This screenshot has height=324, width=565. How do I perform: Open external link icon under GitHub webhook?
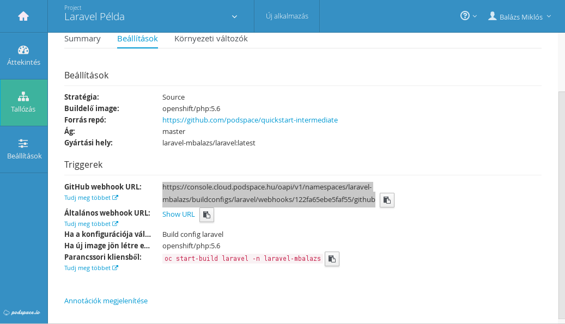116,198
